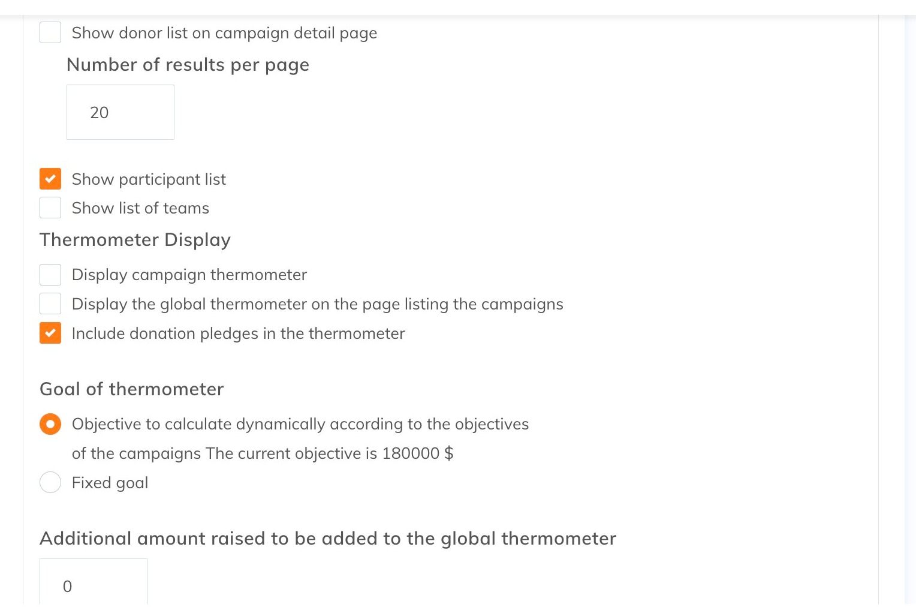Image resolution: width=916 pixels, height=607 pixels.
Task: Tick the Show list of teams checkbox
Action: tap(50, 208)
